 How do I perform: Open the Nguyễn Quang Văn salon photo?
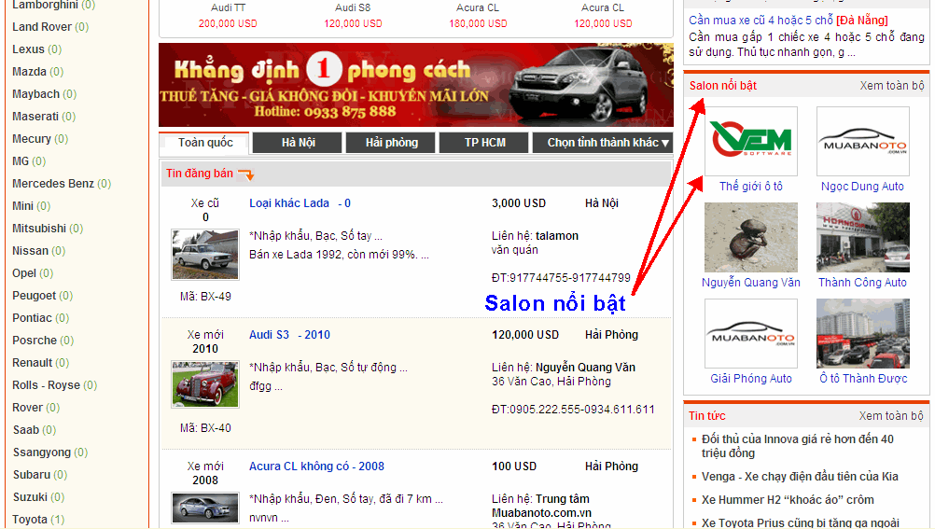coord(751,237)
